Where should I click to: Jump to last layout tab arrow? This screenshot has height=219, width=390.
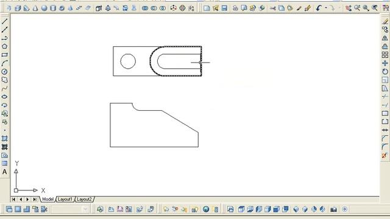click(35, 199)
